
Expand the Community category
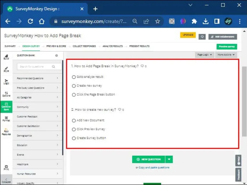[x=38, y=107]
